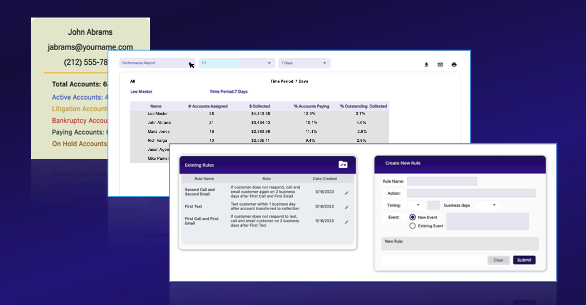Click the Time Period: 7 Days black heading
The image size is (586, 305).
289,81
